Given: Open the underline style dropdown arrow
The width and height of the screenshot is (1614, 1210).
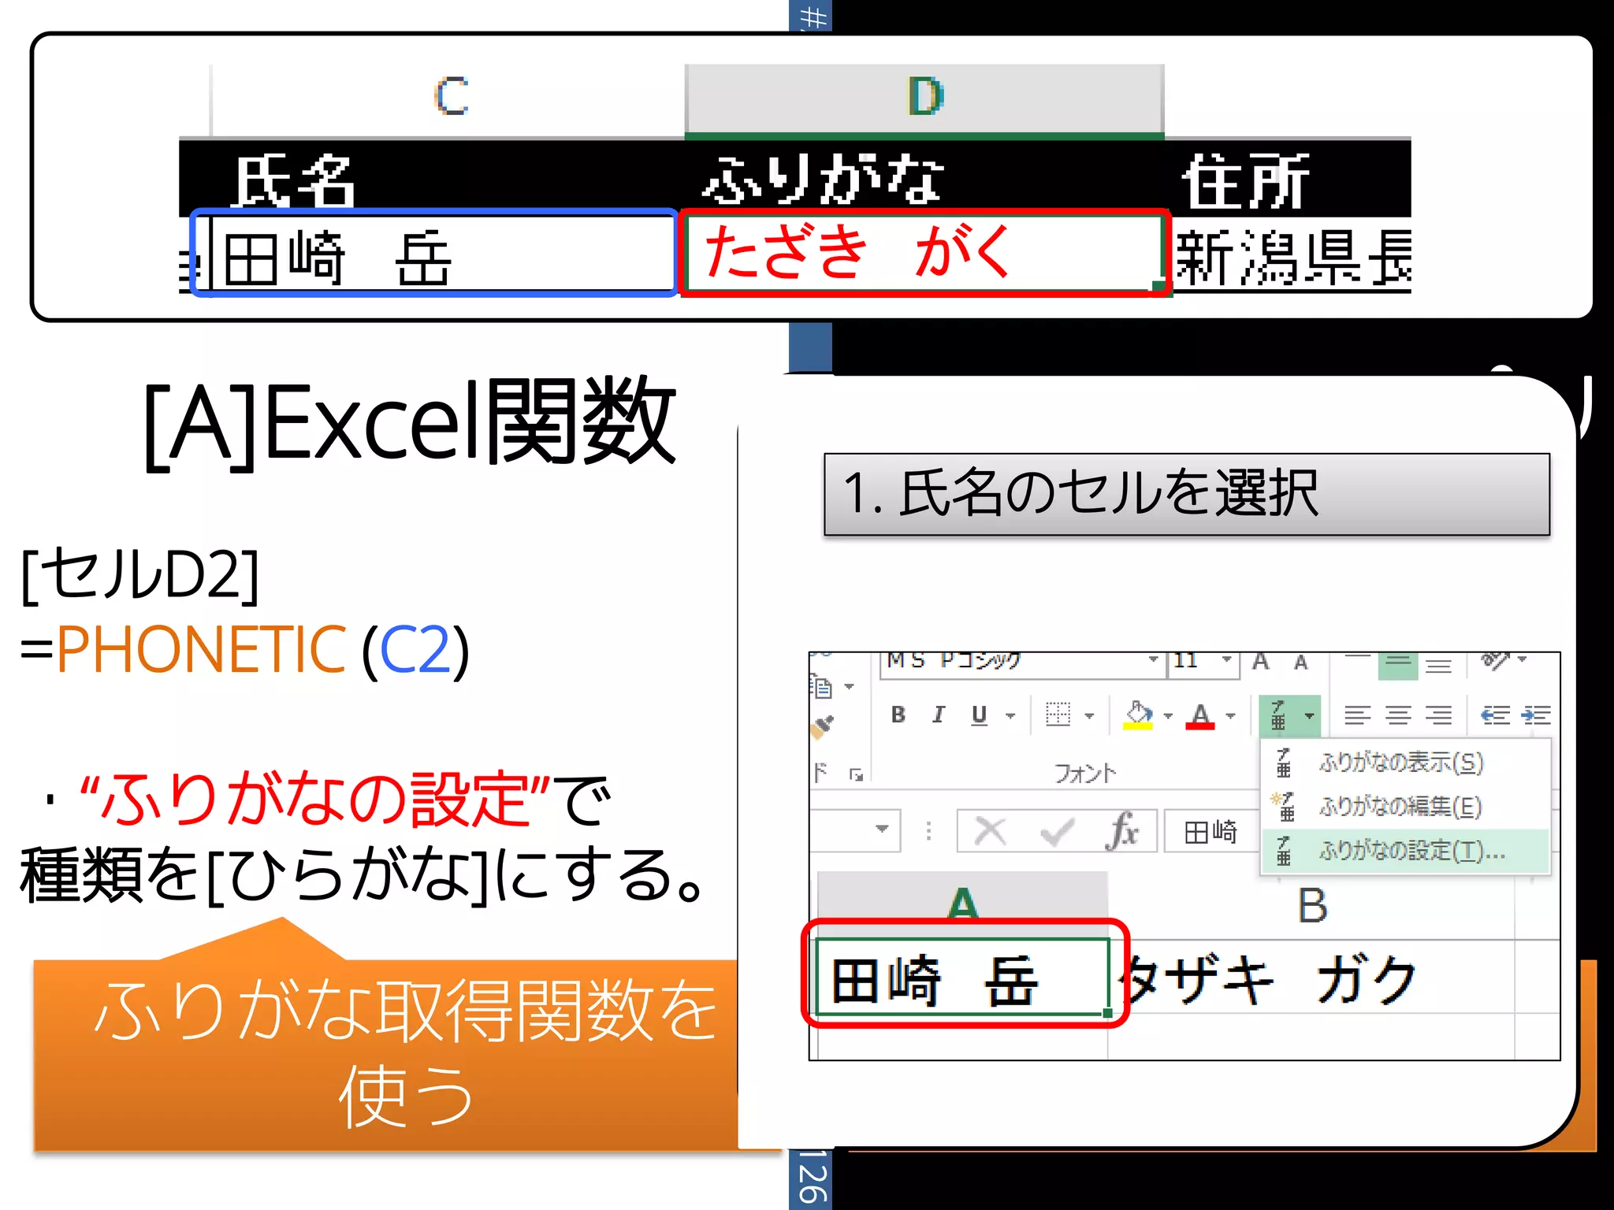Looking at the screenshot, I should pos(1010,715).
